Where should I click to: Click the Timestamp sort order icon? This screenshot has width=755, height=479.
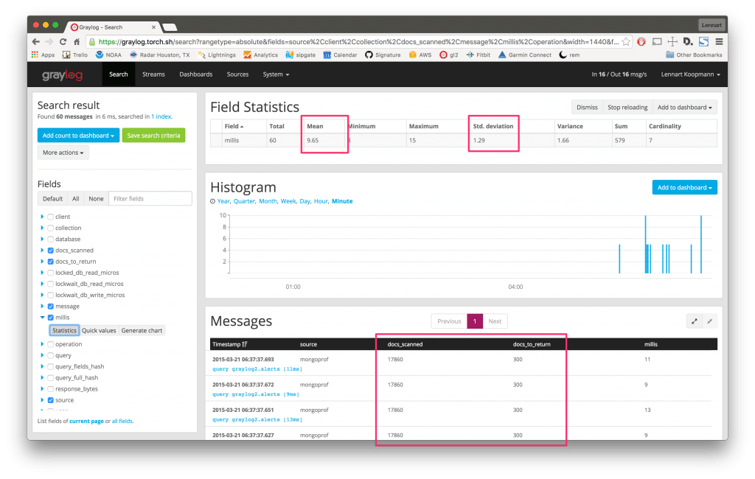(245, 344)
